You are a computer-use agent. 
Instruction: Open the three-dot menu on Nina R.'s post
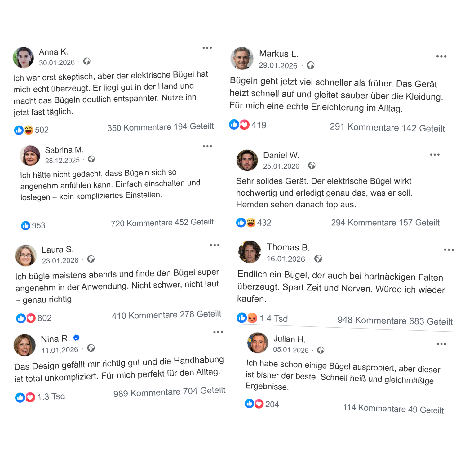[218, 332]
